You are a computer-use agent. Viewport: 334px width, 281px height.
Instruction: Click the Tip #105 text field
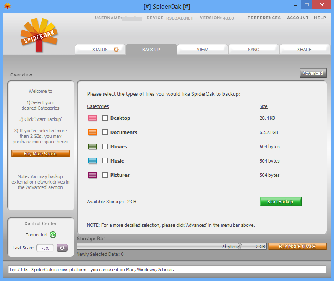pyautogui.click(x=167, y=270)
